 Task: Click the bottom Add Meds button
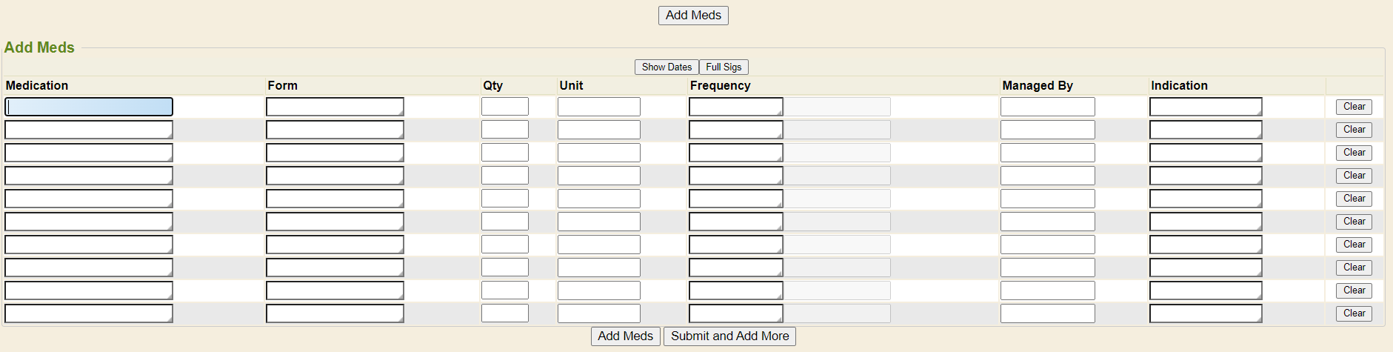click(625, 336)
